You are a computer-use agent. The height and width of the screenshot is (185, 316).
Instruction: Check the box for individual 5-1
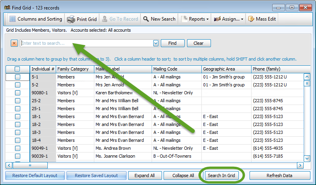[x=18, y=77]
